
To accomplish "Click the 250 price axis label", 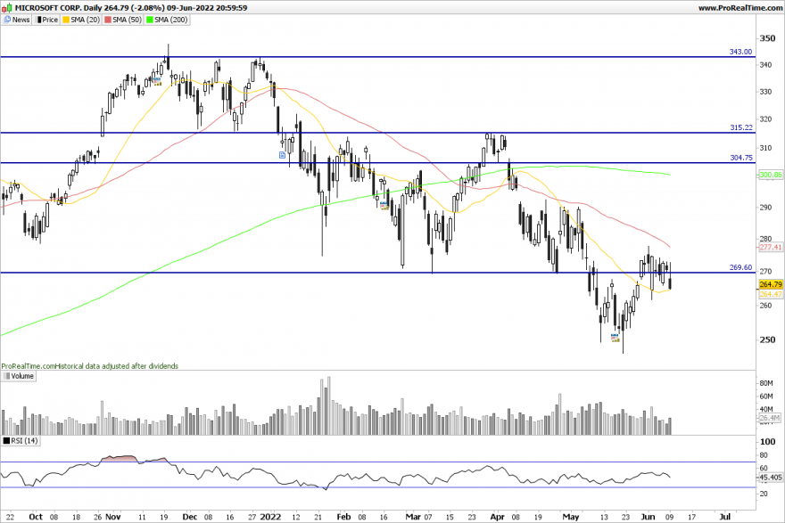I will (767, 339).
